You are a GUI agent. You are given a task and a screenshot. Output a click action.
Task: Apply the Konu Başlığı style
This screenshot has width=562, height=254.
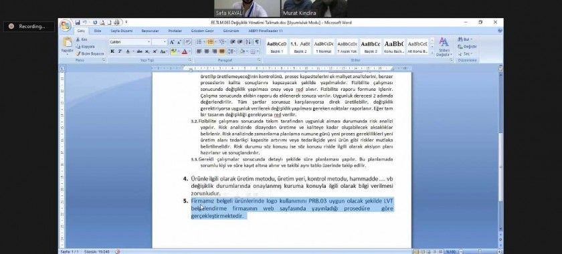click(x=394, y=47)
